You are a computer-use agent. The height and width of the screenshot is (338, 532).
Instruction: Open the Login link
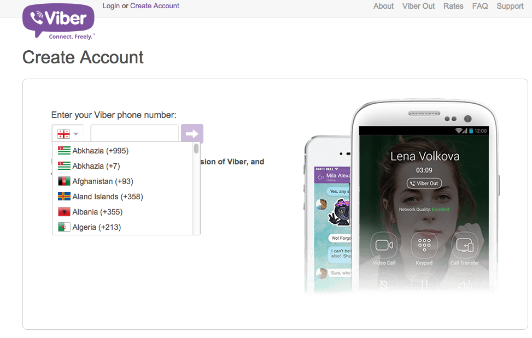(x=111, y=6)
